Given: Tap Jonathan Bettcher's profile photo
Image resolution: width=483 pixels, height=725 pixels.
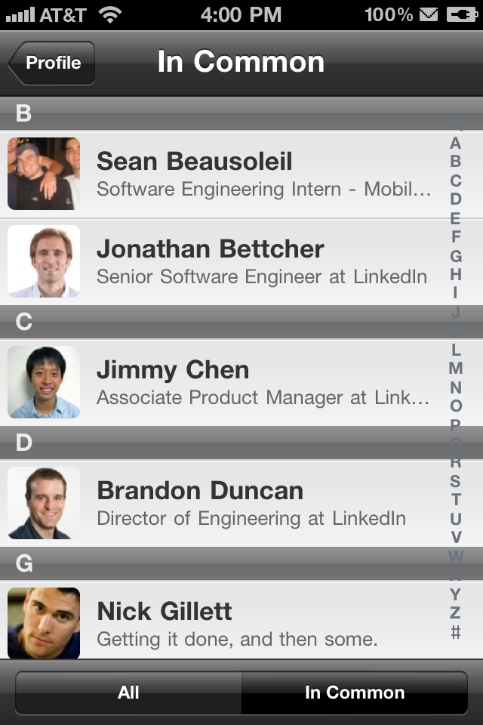Looking at the screenshot, I should pos(44,261).
